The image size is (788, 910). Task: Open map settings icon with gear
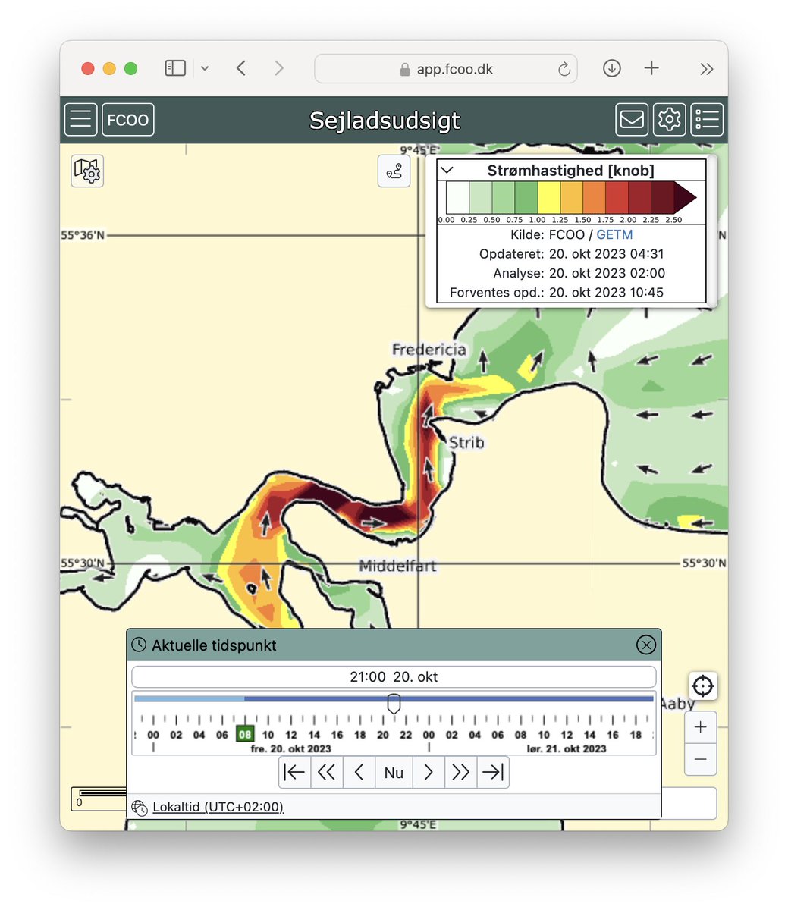pyautogui.click(x=88, y=171)
